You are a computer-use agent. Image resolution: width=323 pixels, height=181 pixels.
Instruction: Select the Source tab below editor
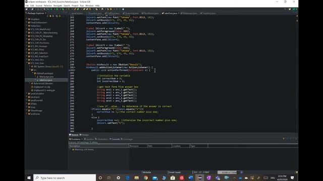[x=74, y=135]
